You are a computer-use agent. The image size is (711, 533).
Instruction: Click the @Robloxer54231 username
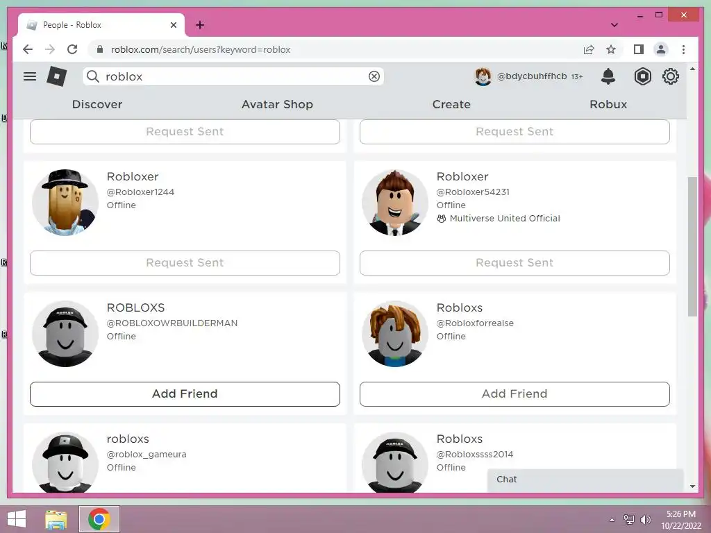pyautogui.click(x=473, y=192)
